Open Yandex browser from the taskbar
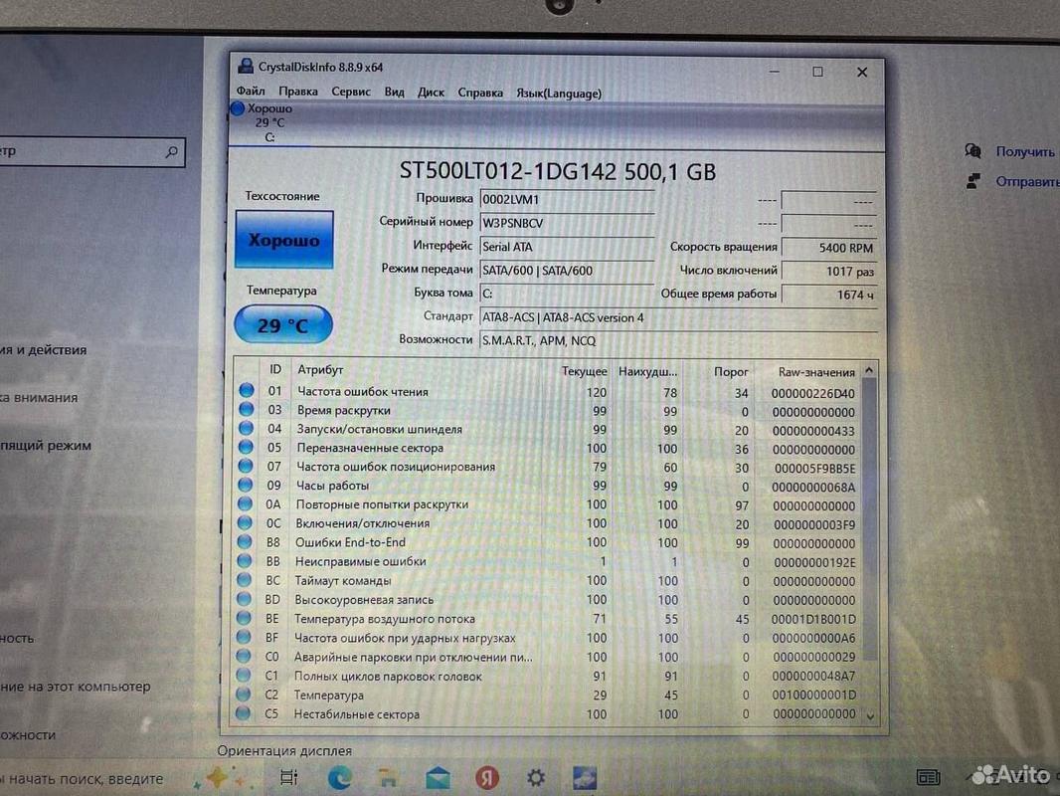 [486, 777]
